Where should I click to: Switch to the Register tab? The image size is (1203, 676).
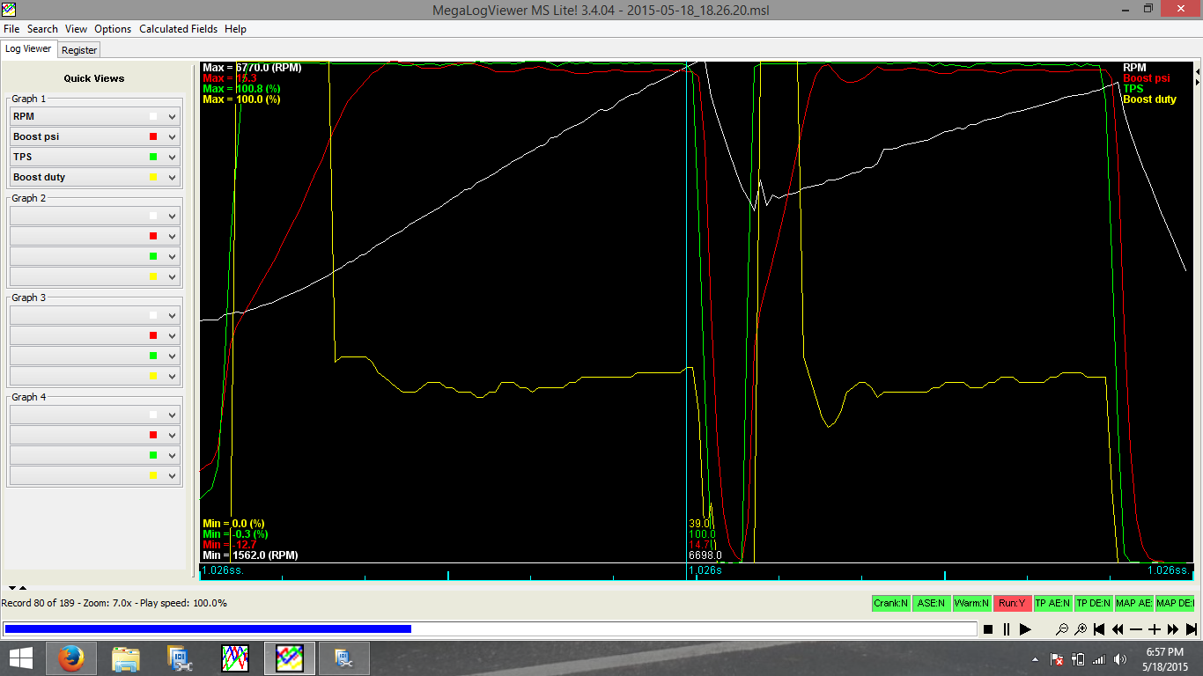pos(79,50)
